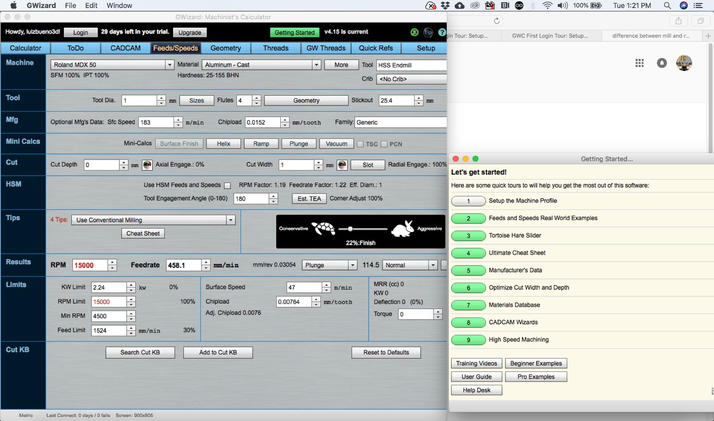Open the volume control in menu bar
Screen dimensions: 714x421
[x=563, y=5]
